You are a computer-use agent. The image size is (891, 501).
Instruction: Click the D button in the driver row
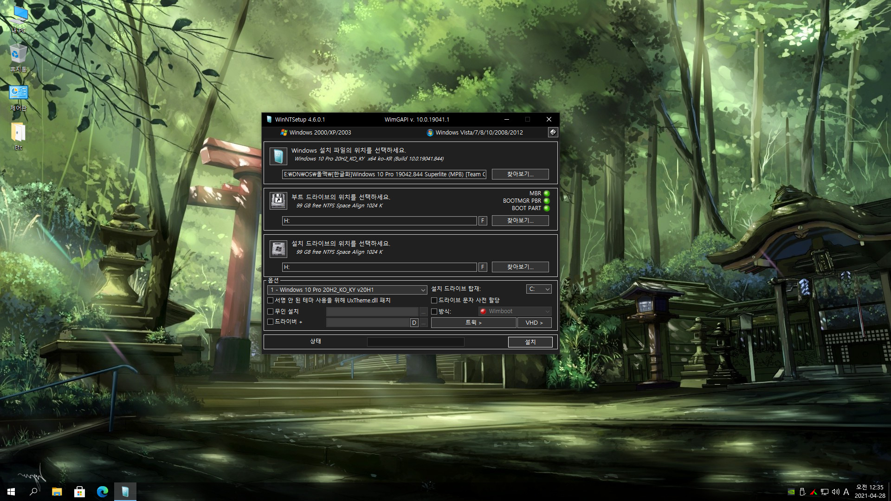point(414,323)
